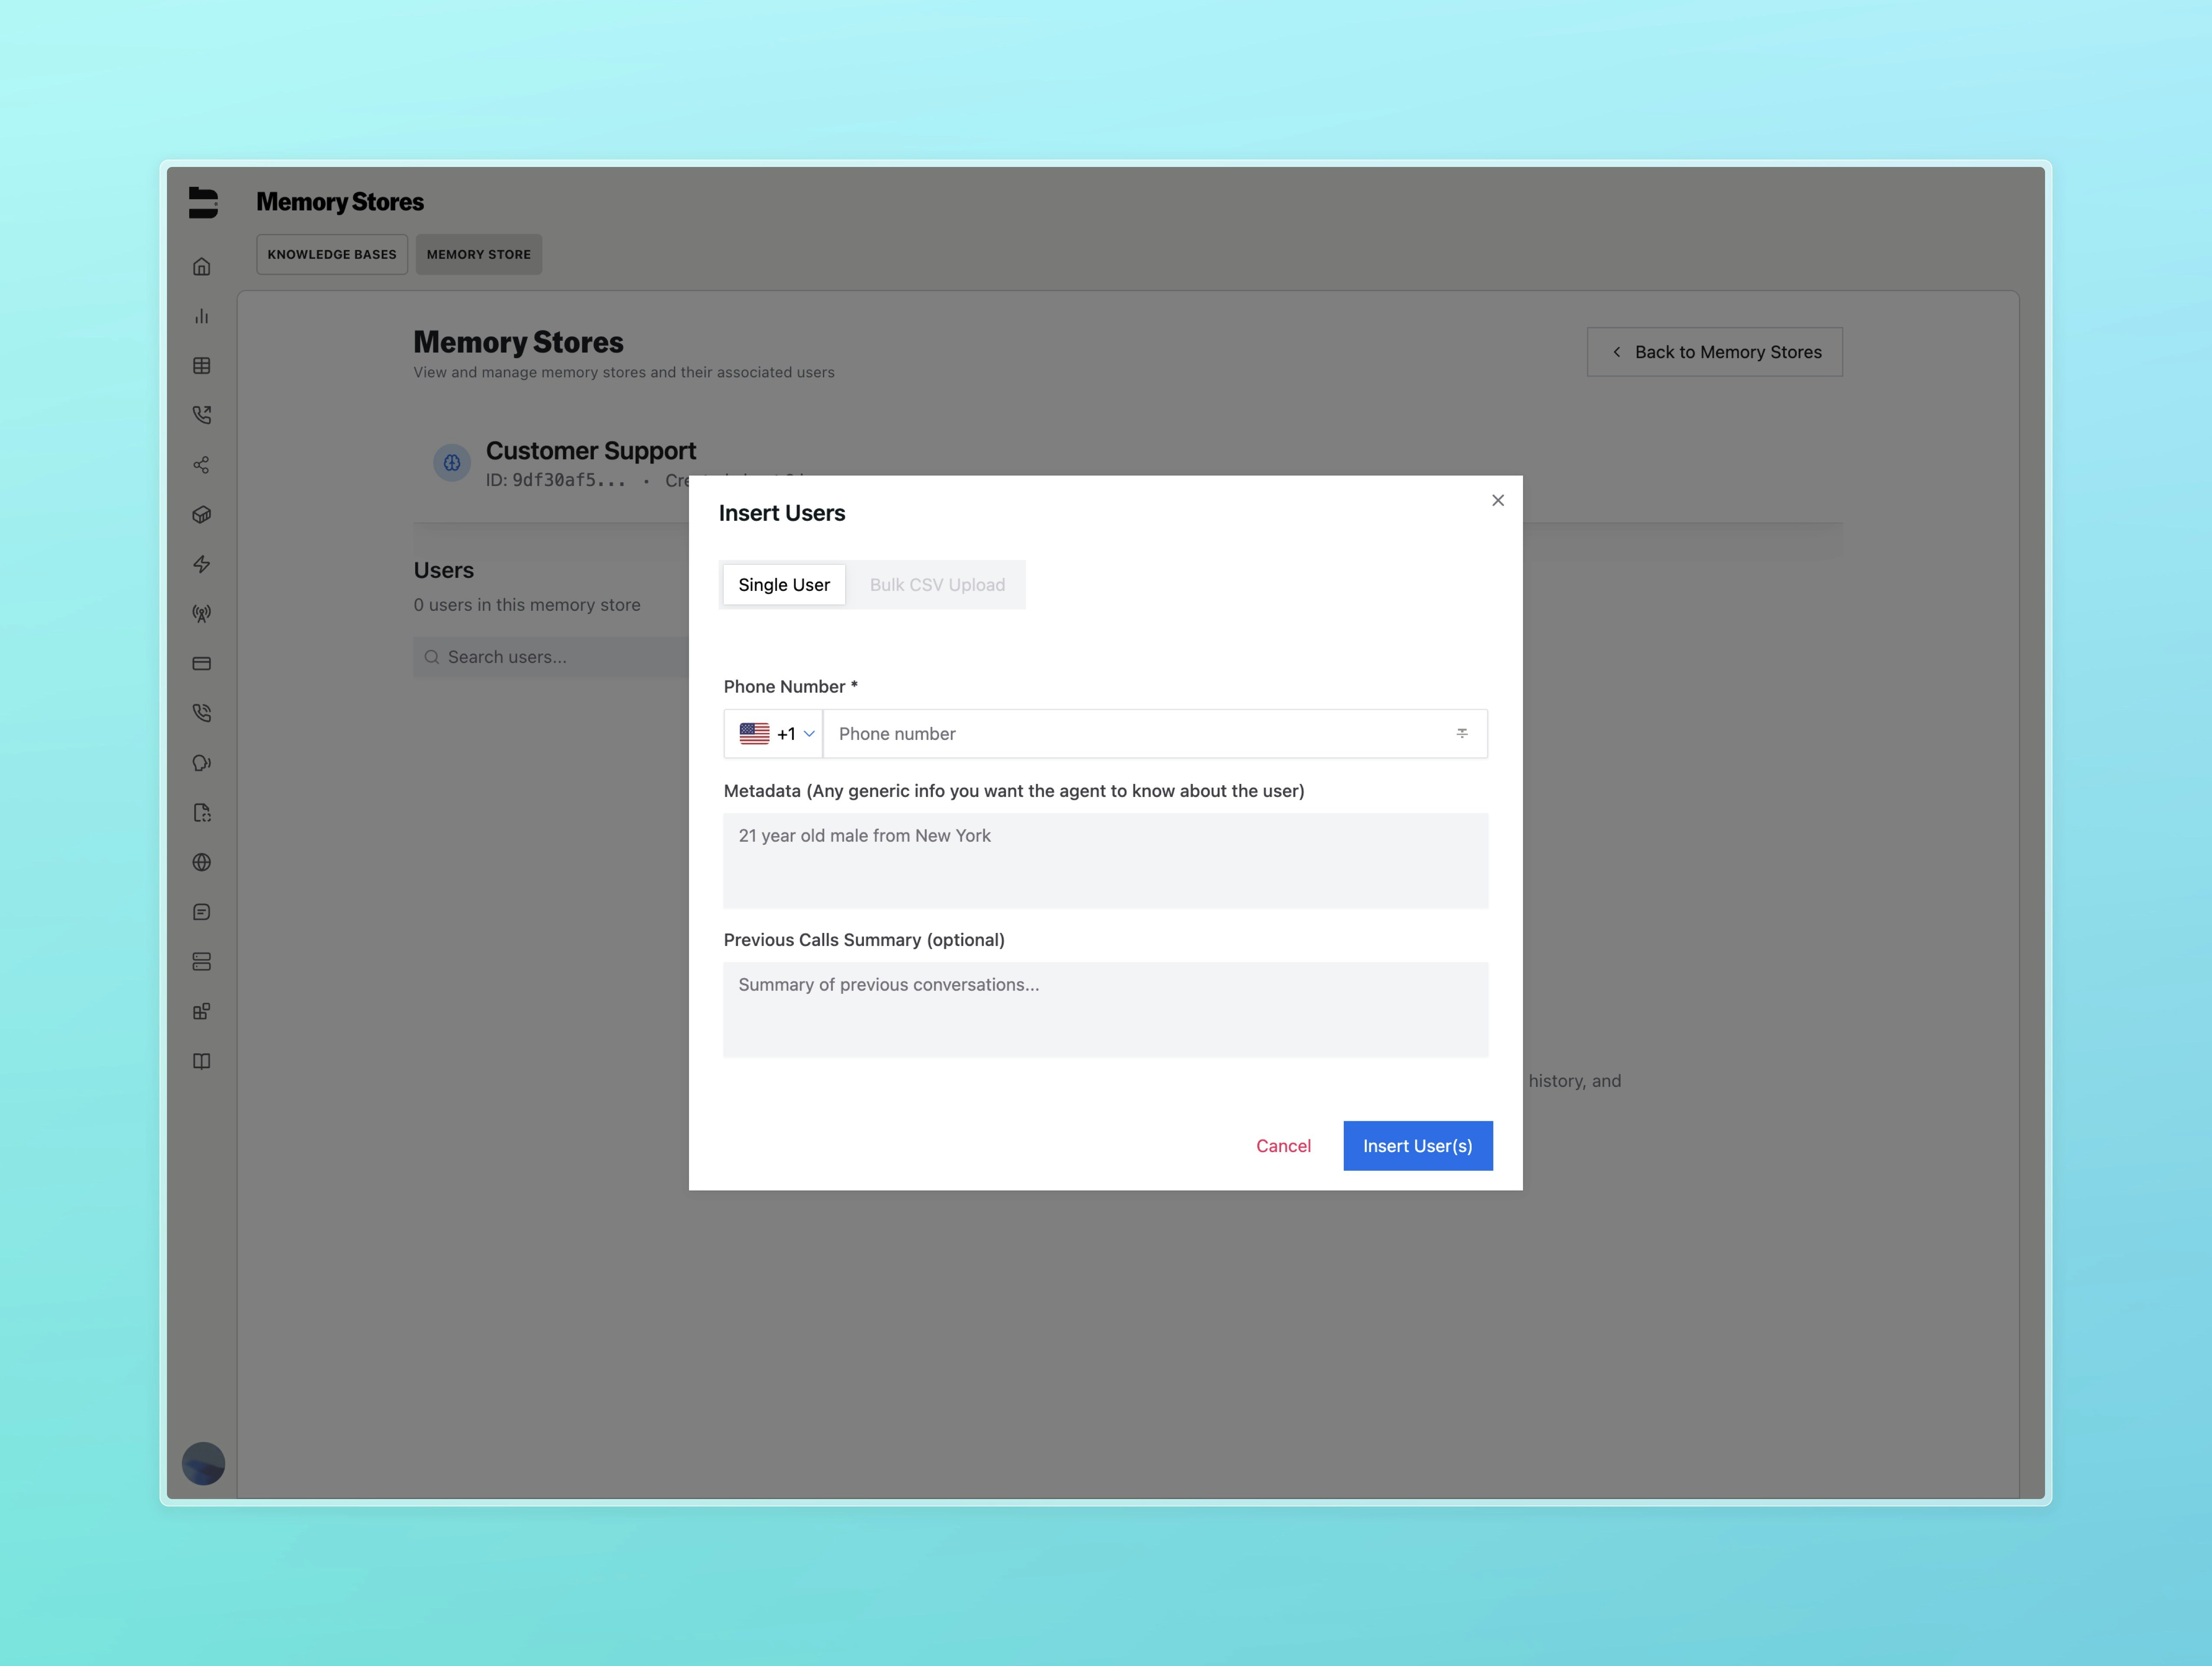Click the speaking head voice icon

[202, 763]
